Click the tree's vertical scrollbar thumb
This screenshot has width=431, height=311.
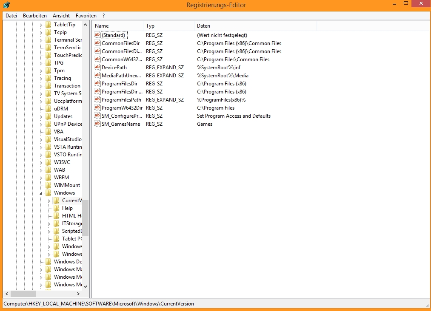pyautogui.click(x=85, y=218)
